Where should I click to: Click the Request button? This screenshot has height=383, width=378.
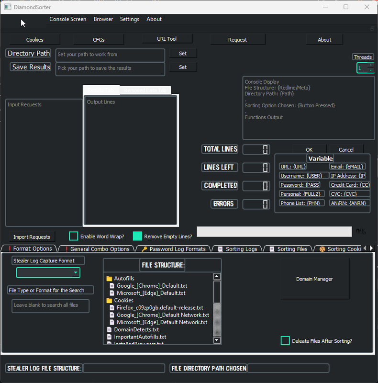click(238, 40)
